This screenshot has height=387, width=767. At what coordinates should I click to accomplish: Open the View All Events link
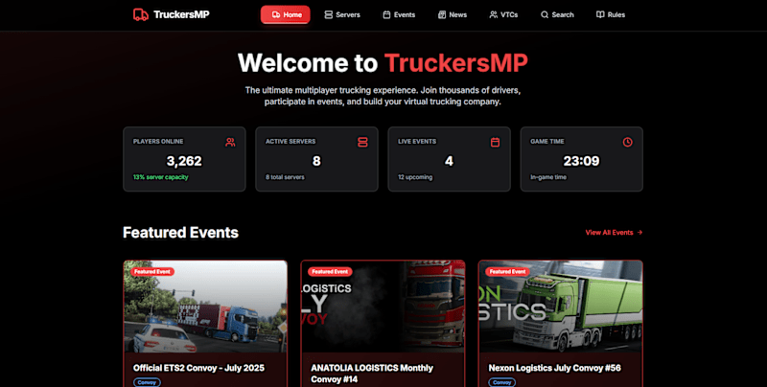coord(614,232)
